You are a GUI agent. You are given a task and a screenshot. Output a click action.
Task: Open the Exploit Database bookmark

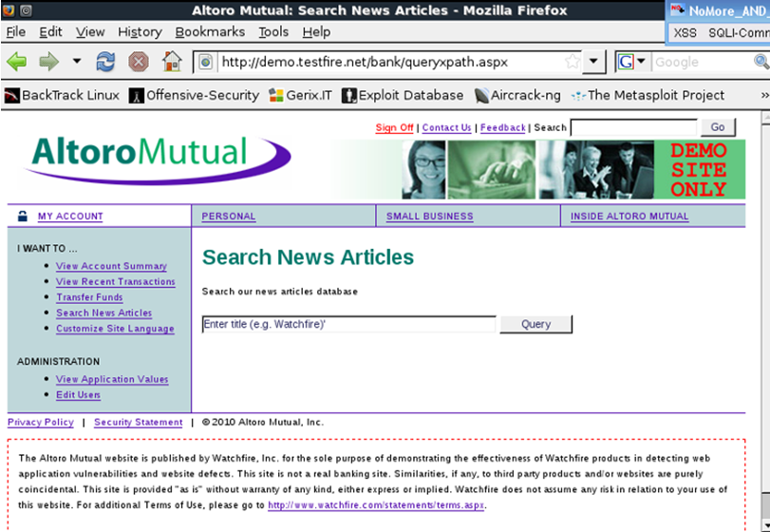pos(403,95)
